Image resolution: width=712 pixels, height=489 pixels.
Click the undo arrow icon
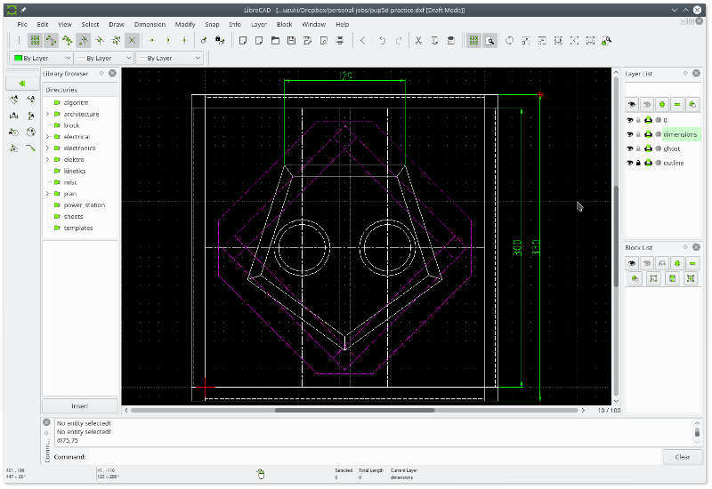pos(382,41)
